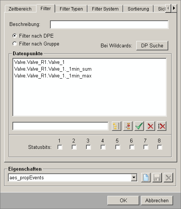The height and width of the screenshot is (209, 181).
Task: Check Statusbit 1 checkbox
Action: [x=60, y=147]
